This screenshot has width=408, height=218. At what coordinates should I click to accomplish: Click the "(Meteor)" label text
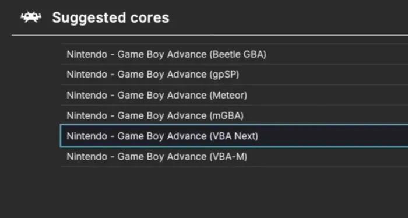coord(228,95)
